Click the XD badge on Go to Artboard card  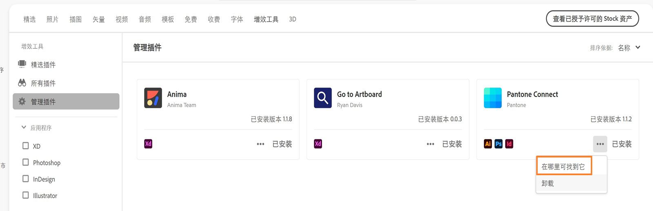(318, 144)
